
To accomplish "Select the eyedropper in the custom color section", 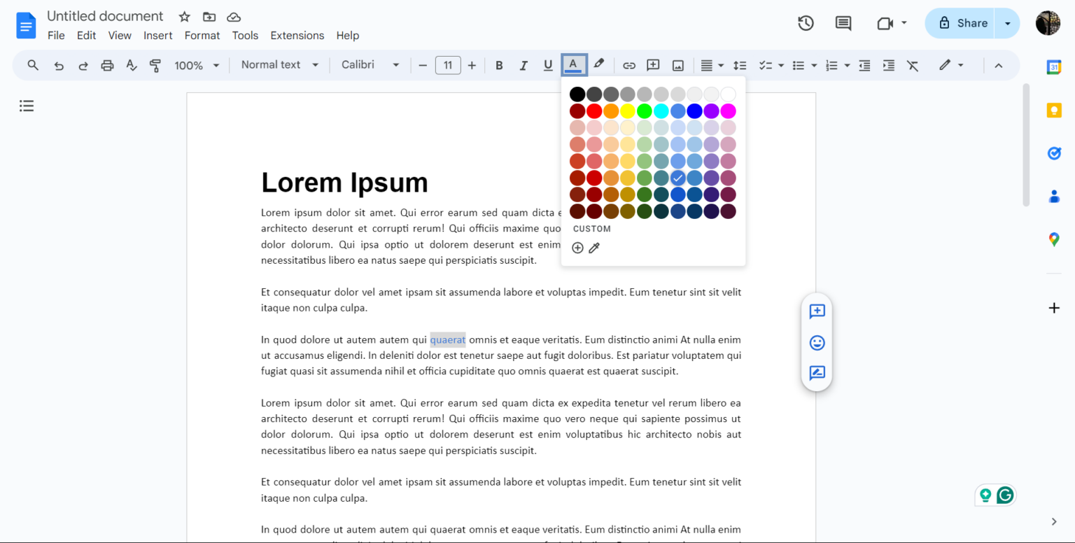I will (594, 247).
